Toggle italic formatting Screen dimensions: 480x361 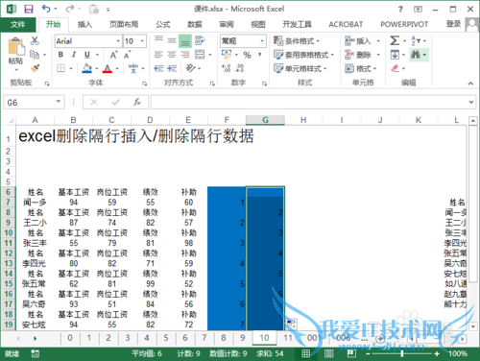pyautogui.click(x=74, y=55)
